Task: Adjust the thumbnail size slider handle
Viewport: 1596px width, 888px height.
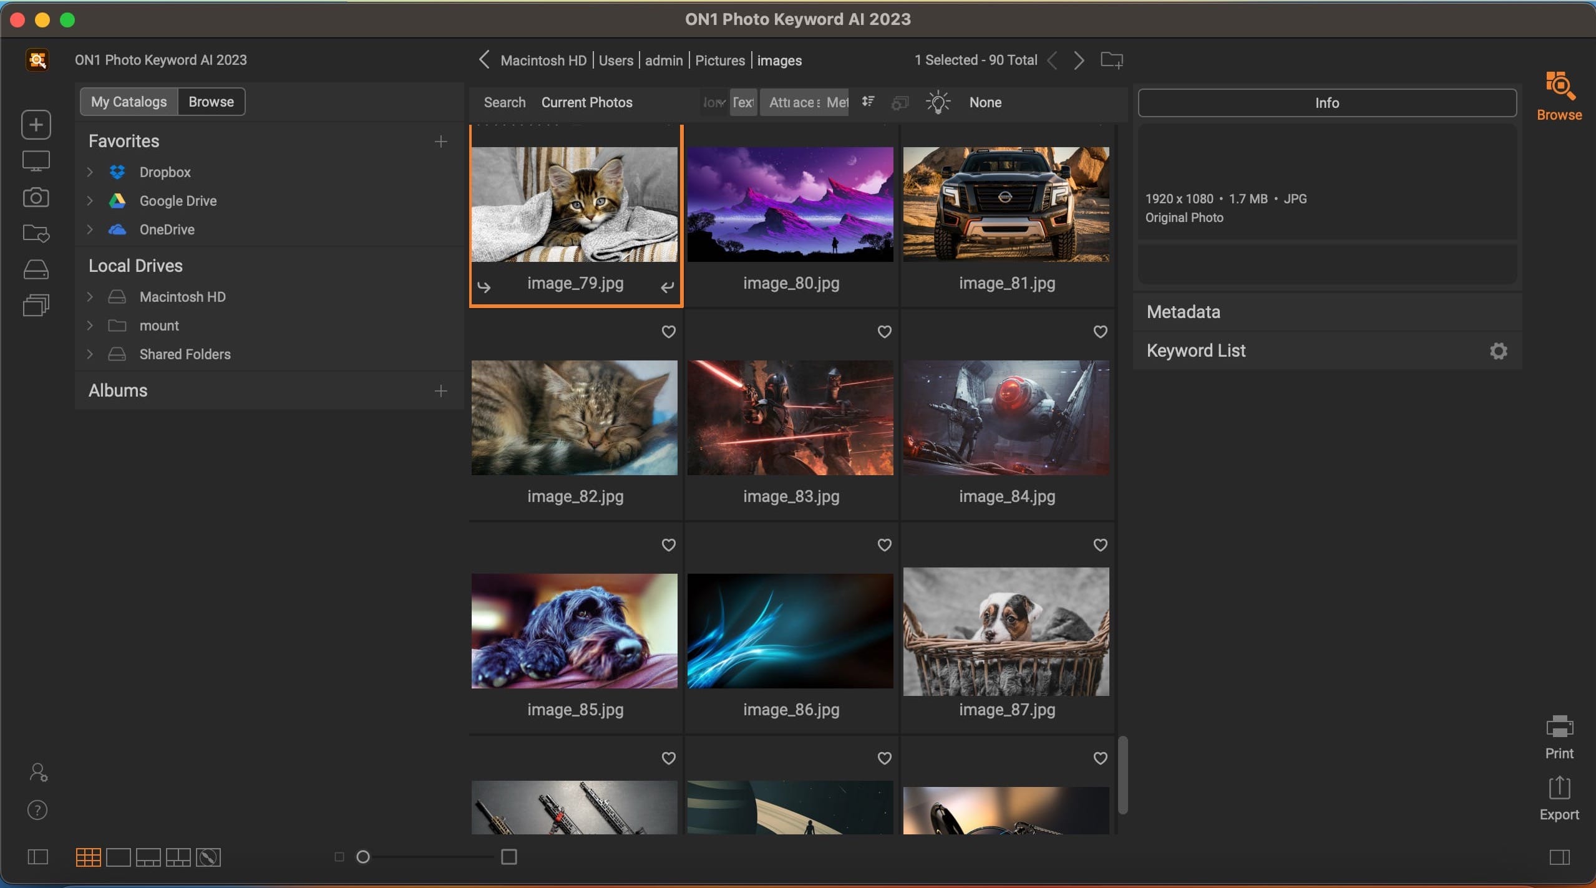Action: click(x=363, y=857)
